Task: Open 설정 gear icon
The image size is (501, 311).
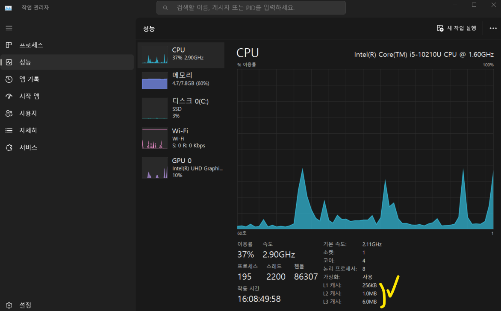Action: coord(9,305)
